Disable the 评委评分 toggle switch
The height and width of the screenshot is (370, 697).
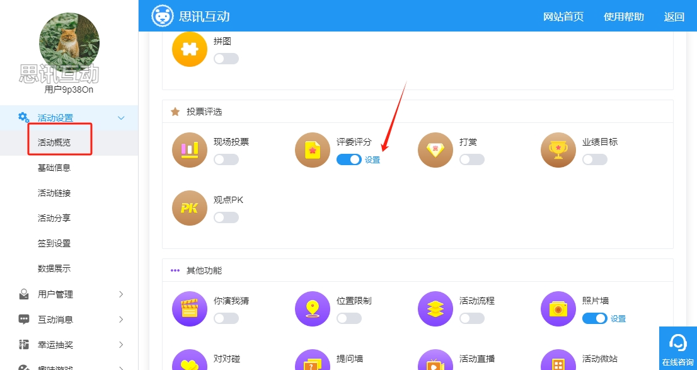349,159
